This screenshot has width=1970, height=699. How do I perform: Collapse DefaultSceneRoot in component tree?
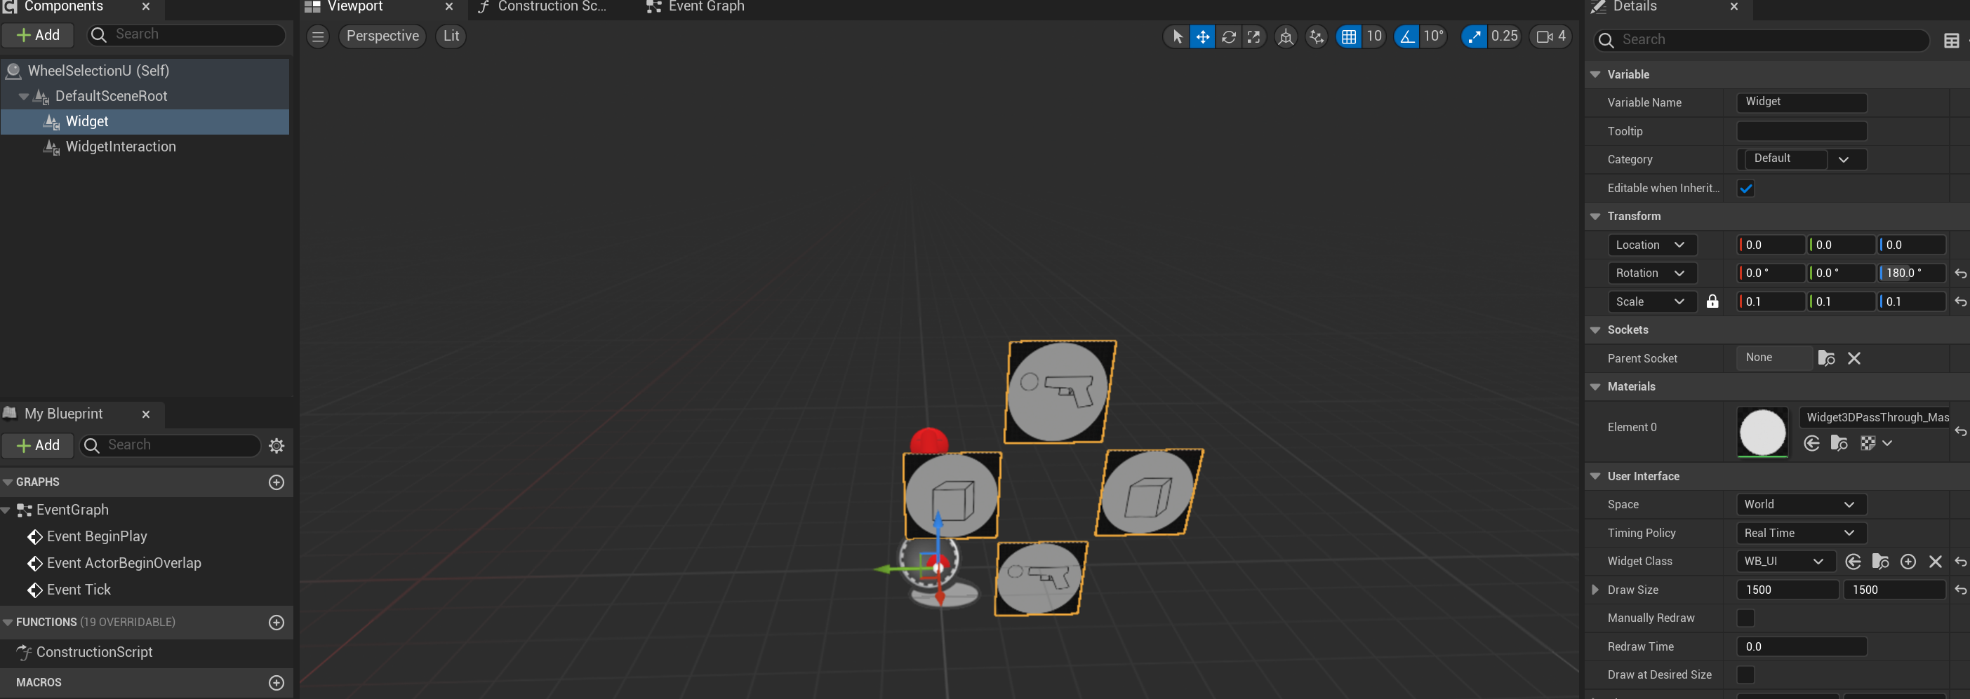click(x=24, y=96)
